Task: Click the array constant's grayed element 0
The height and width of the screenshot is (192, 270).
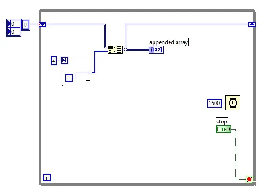Action: (26, 24)
